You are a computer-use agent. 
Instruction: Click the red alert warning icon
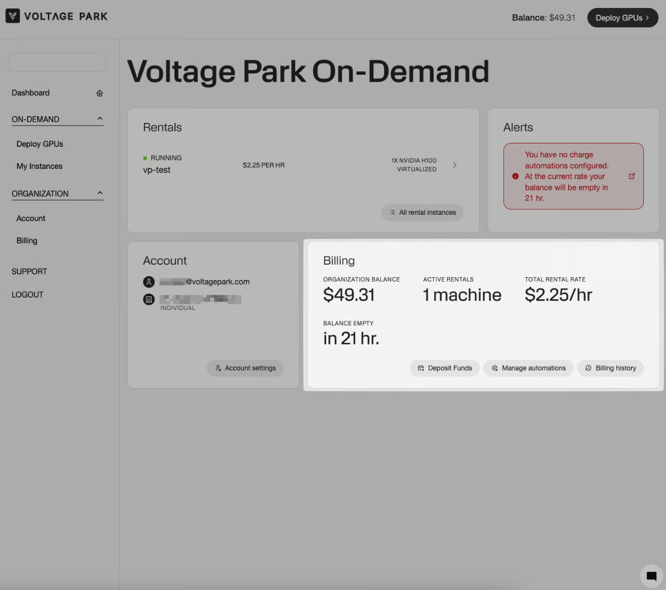515,176
